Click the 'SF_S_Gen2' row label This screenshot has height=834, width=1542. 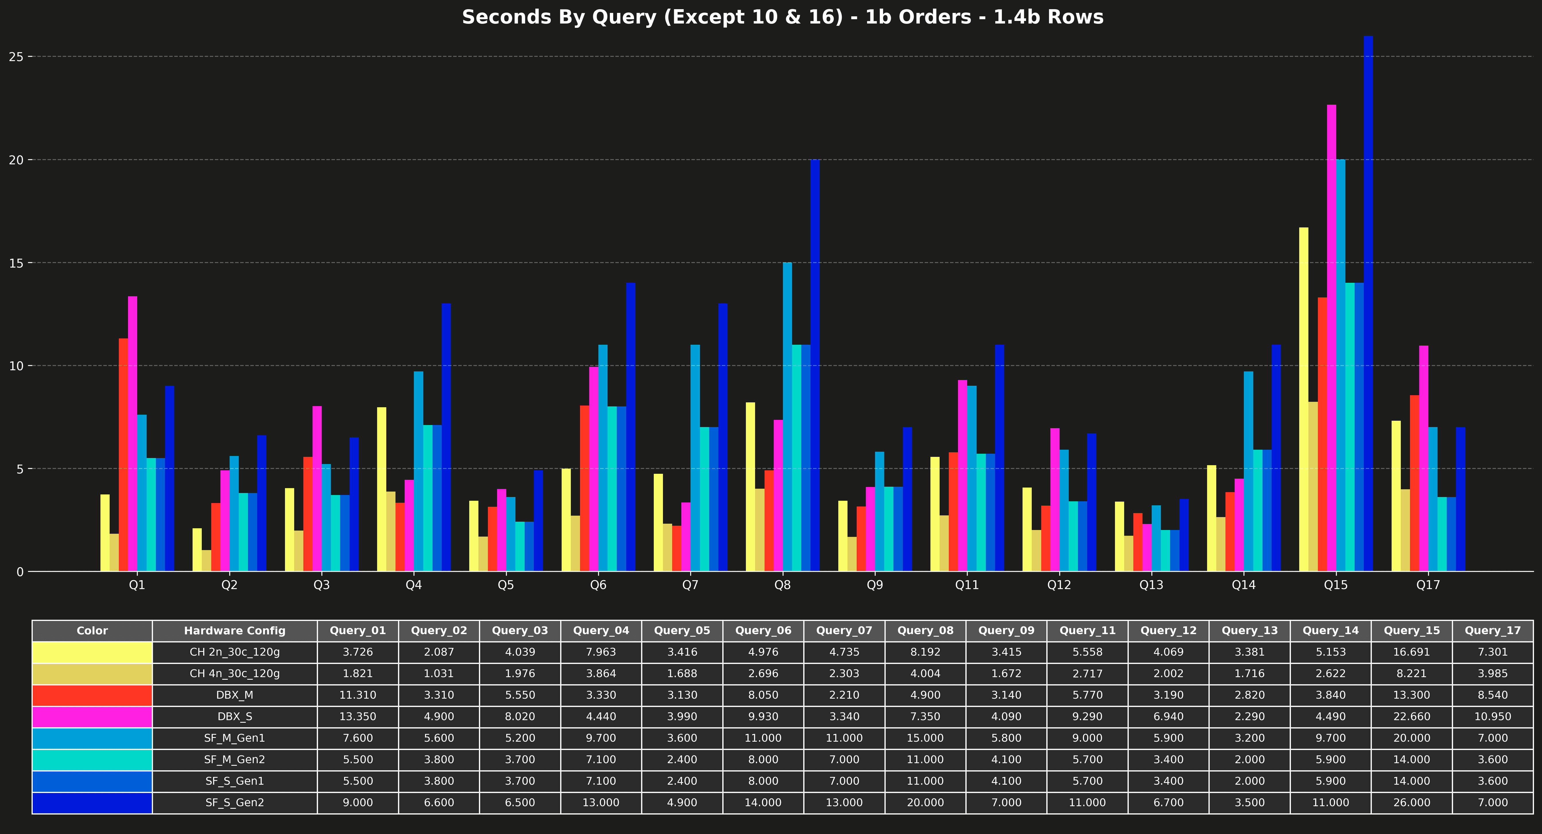(x=235, y=803)
